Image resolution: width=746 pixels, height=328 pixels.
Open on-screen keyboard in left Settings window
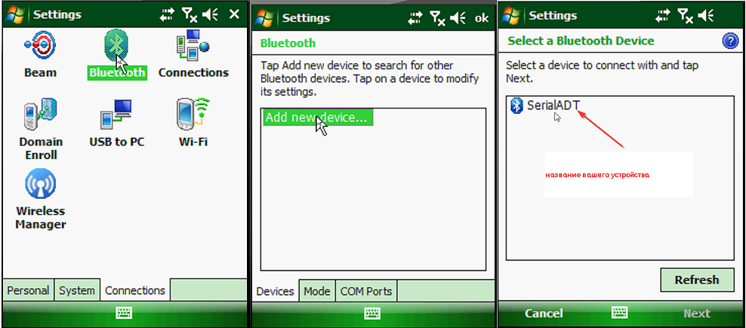point(124,312)
